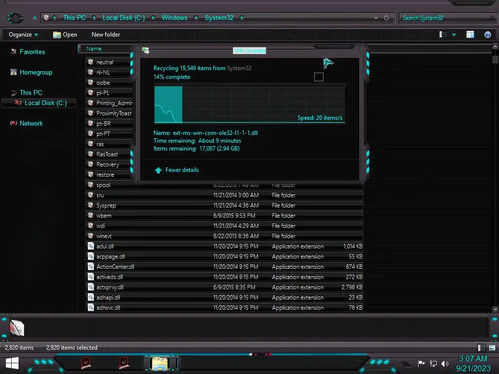Viewport: 499px width, 374px height.
Task: Click the aclui.dll file icon
Action: (91, 246)
